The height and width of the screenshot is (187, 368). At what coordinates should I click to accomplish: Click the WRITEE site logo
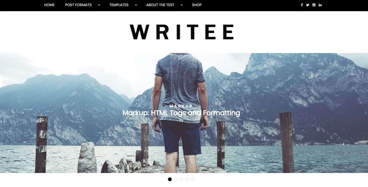[182, 32]
